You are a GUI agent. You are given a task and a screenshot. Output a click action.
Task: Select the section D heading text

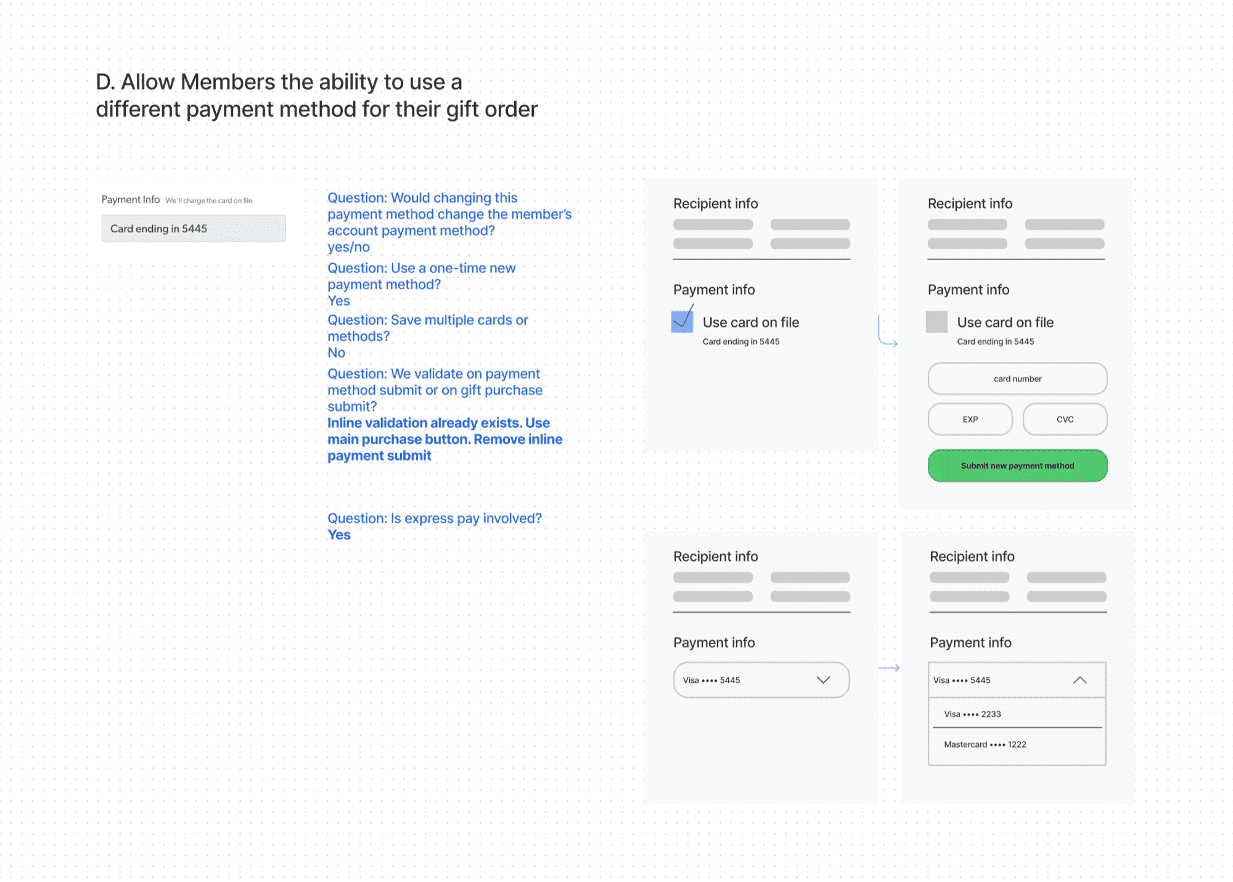coord(316,96)
